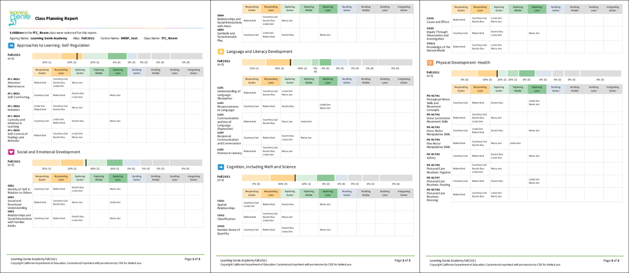Click the Learning Genie logo
Viewport: 629px width, 273px height.
(x=19, y=18)
